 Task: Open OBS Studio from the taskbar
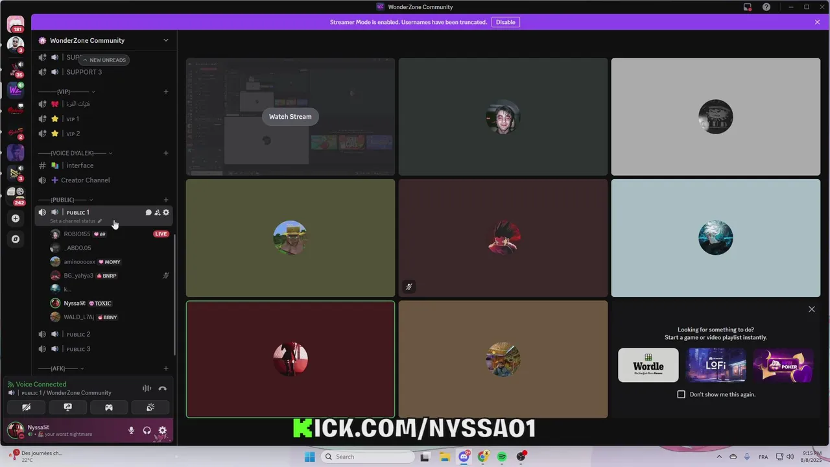(x=521, y=457)
